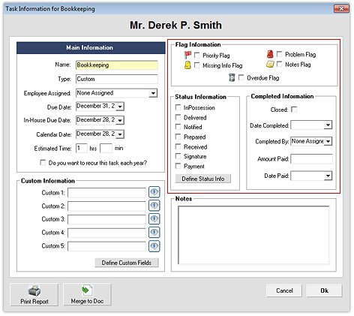Mark the Signature status checkbox
The height and width of the screenshot is (316, 354).
pyautogui.click(x=178, y=156)
